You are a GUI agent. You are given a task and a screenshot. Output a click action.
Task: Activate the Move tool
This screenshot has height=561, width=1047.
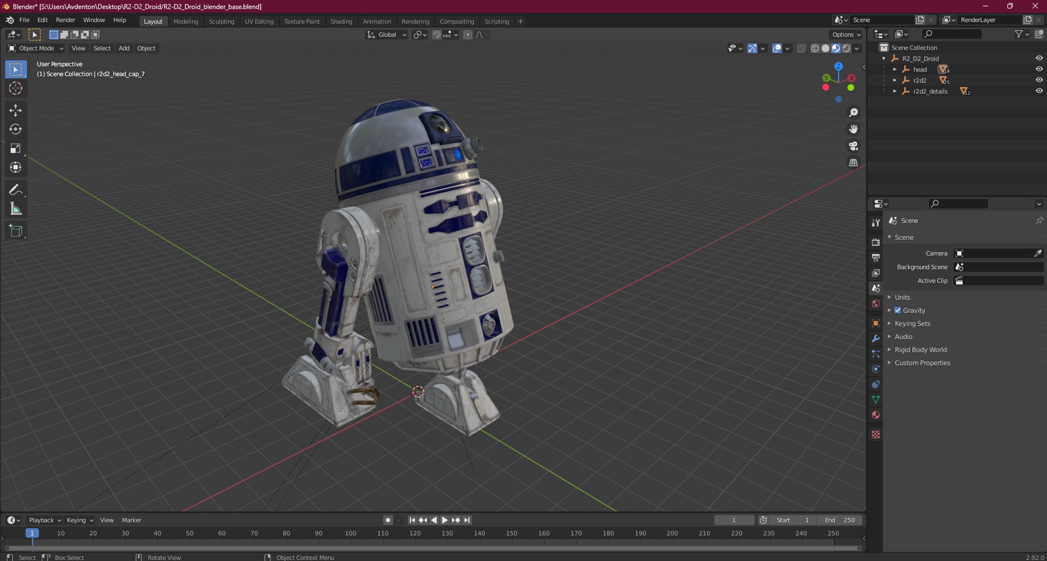[15, 111]
